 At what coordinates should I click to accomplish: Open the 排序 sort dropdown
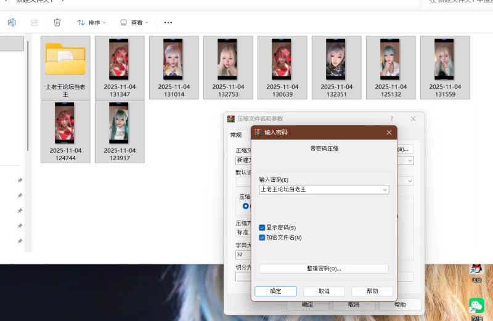click(x=91, y=23)
